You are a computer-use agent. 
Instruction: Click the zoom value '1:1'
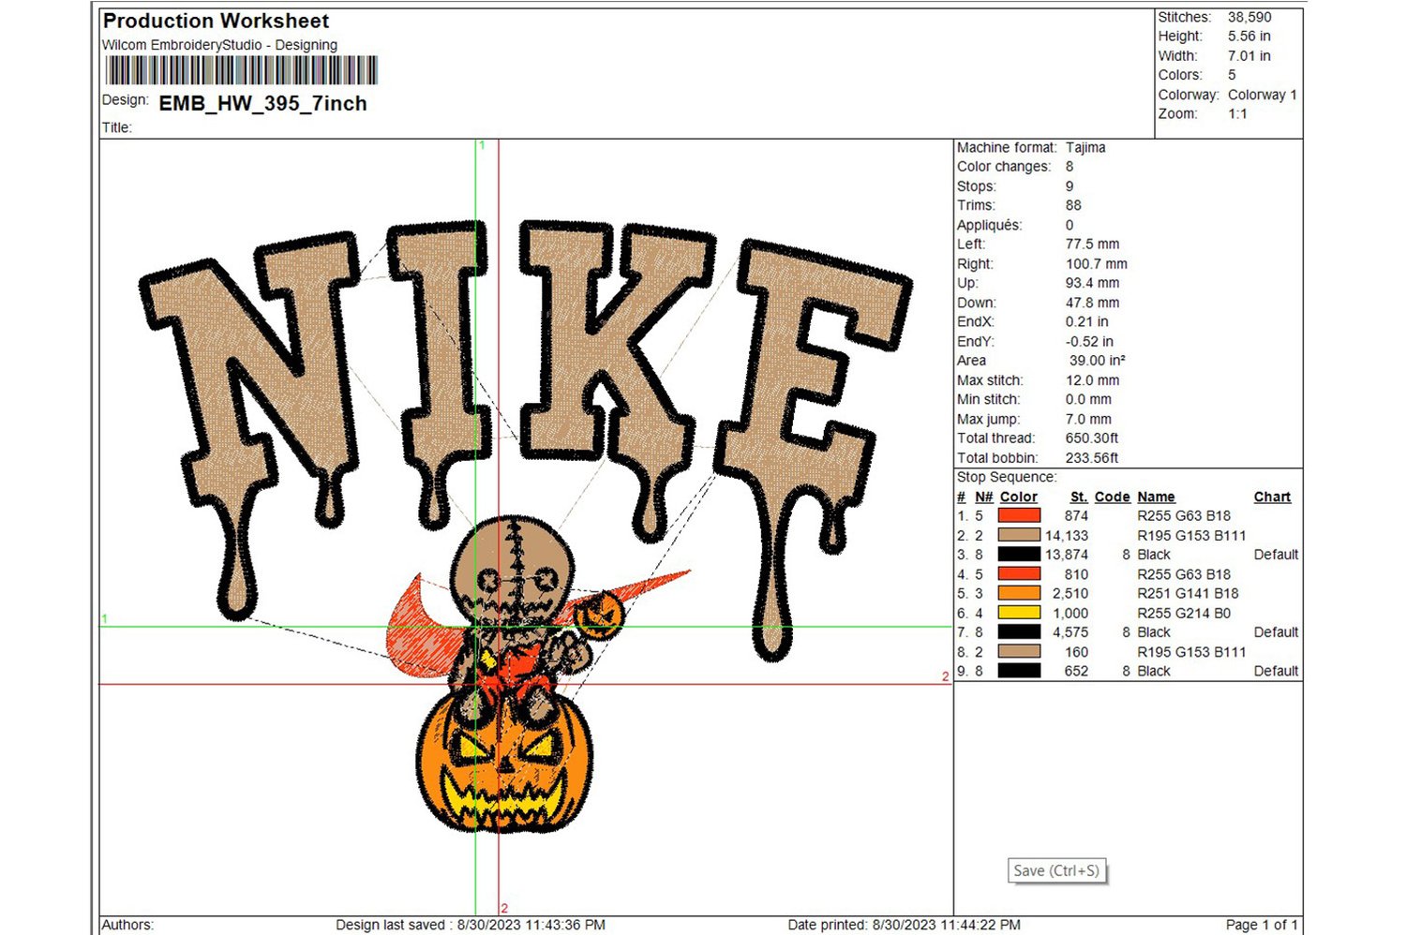coord(1237,113)
